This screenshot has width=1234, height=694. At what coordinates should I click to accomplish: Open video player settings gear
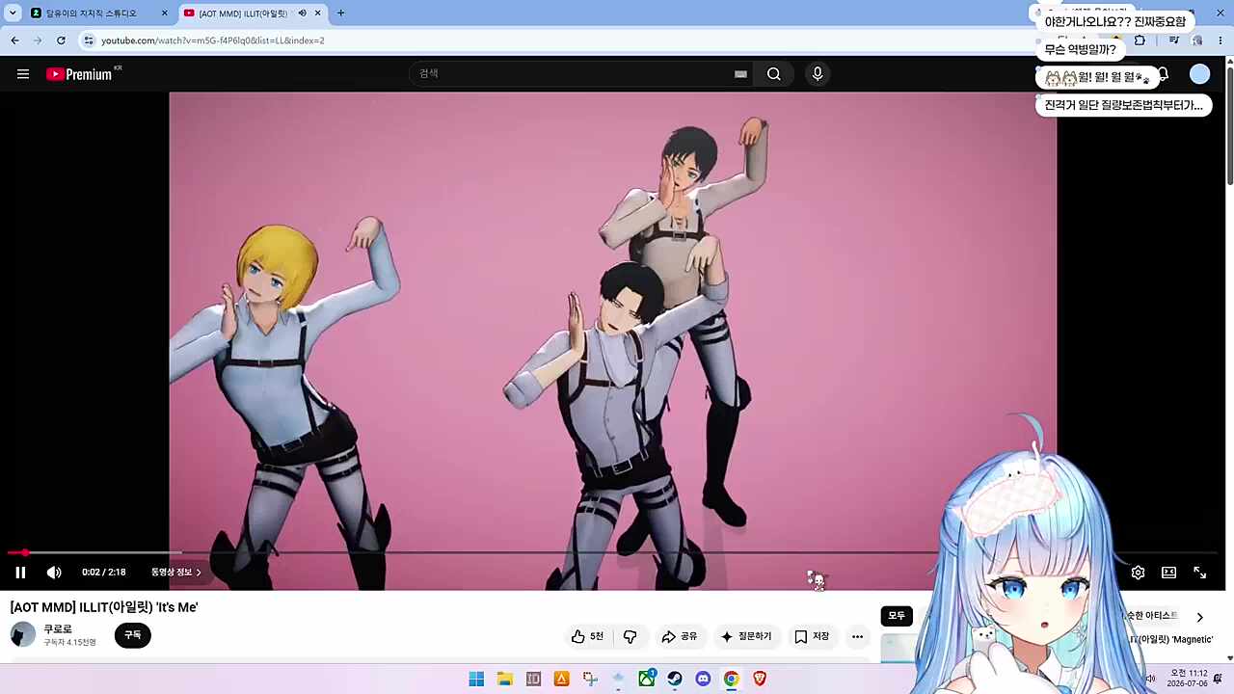click(x=1138, y=573)
